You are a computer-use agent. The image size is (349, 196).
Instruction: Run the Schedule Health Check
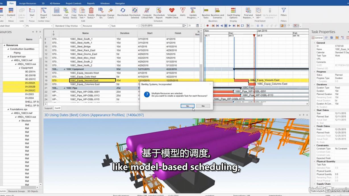click(x=172, y=13)
